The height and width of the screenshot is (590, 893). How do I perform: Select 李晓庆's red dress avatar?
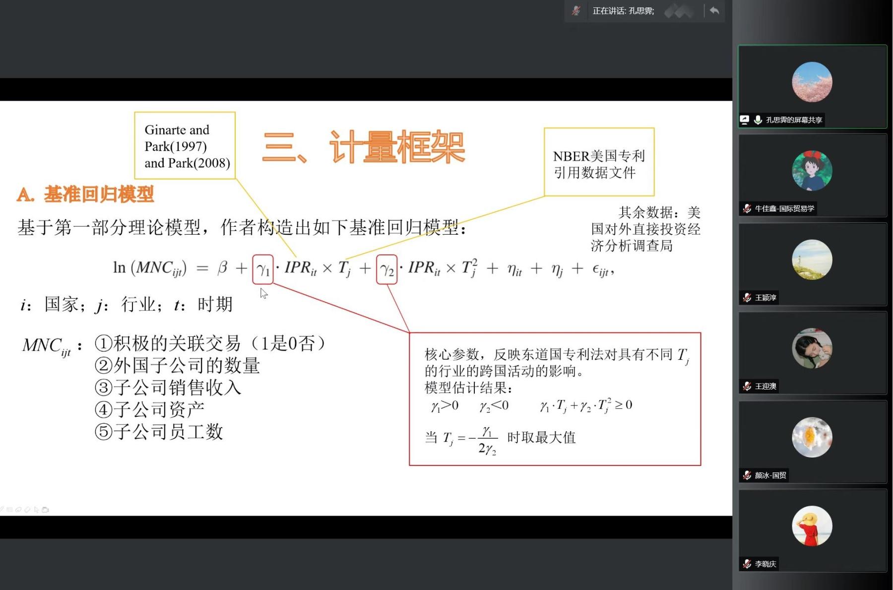812,526
